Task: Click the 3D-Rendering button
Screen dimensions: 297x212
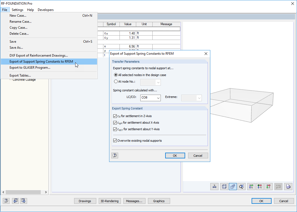Action: pos(109,201)
